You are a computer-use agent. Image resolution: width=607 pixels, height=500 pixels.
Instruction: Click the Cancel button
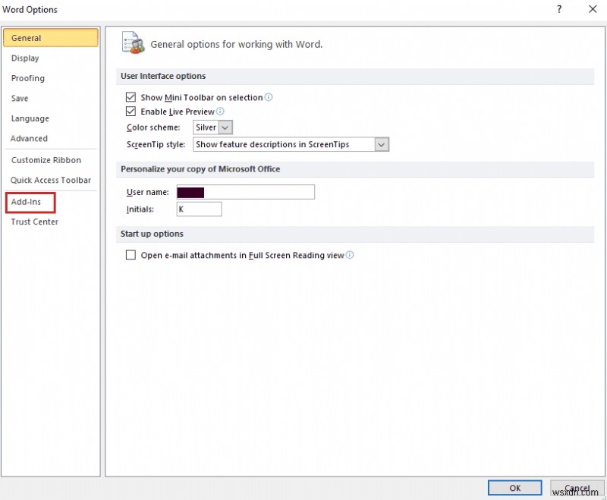click(577, 488)
